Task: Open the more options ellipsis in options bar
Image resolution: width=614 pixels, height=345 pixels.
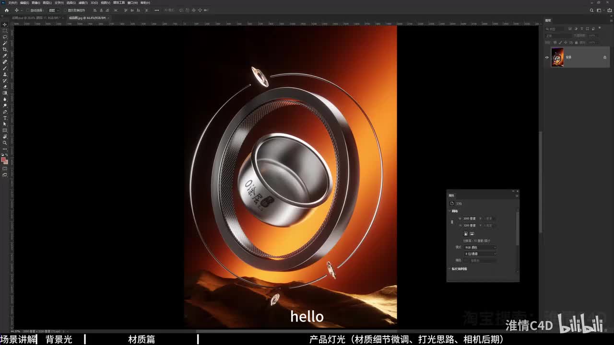Action: coord(157,10)
